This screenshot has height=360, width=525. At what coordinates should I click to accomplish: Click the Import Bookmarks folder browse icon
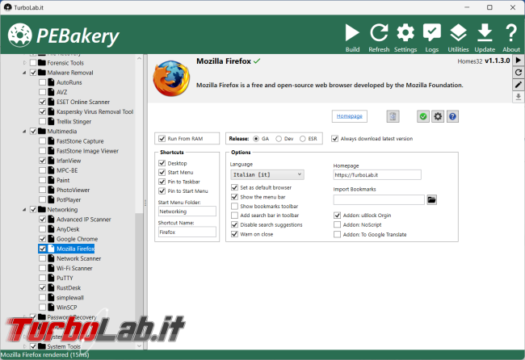(x=431, y=199)
